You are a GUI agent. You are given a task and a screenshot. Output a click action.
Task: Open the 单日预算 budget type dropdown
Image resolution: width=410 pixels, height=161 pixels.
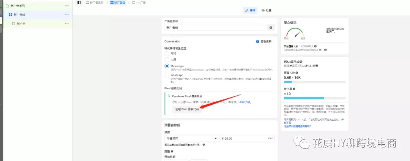point(192,139)
